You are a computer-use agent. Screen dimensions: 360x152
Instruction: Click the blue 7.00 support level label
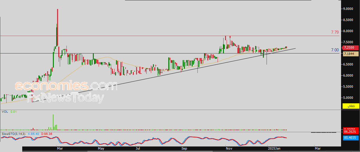[335, 50]
